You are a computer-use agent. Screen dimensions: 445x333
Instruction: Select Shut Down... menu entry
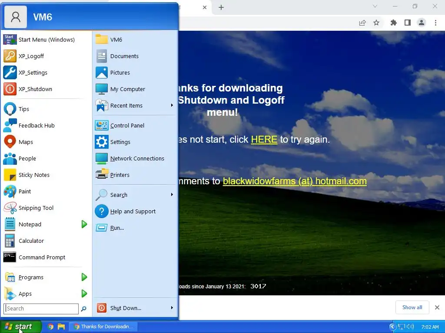[131, 308]
